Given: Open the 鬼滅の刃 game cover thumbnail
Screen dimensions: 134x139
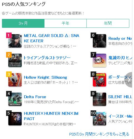Looking at the screenshot, I should (100, 60).
